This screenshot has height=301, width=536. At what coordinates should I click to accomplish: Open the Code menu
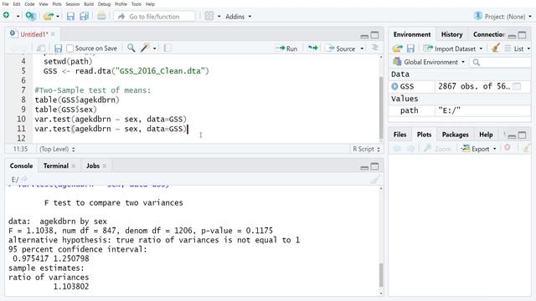coord(29,4)
